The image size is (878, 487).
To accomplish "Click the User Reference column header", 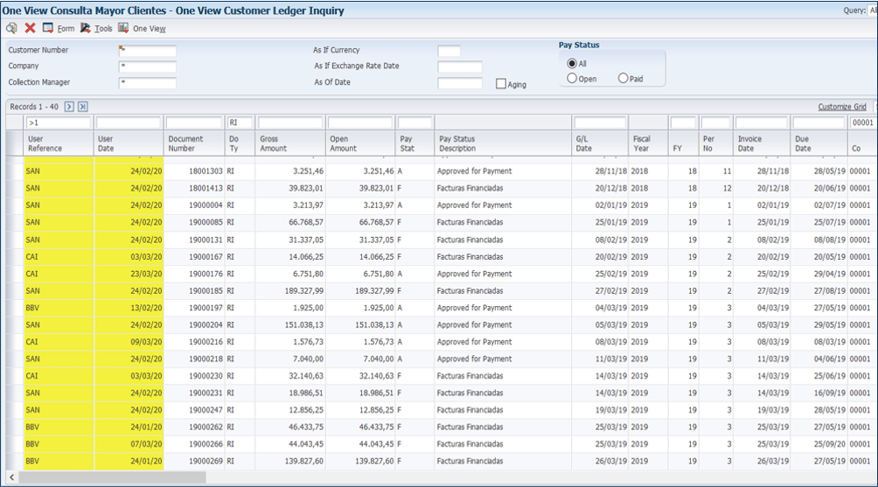I will 59,143.
